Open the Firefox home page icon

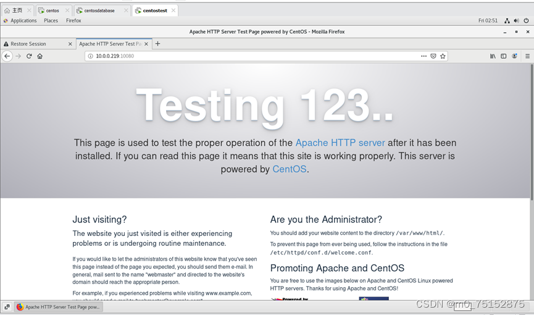pyautogui.click(x=40, y=56)
